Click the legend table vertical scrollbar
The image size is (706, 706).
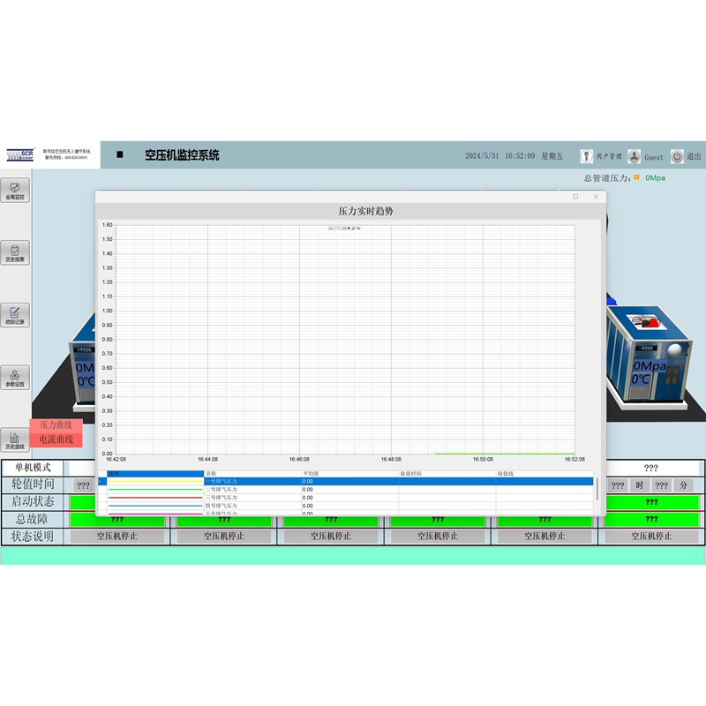597,490
